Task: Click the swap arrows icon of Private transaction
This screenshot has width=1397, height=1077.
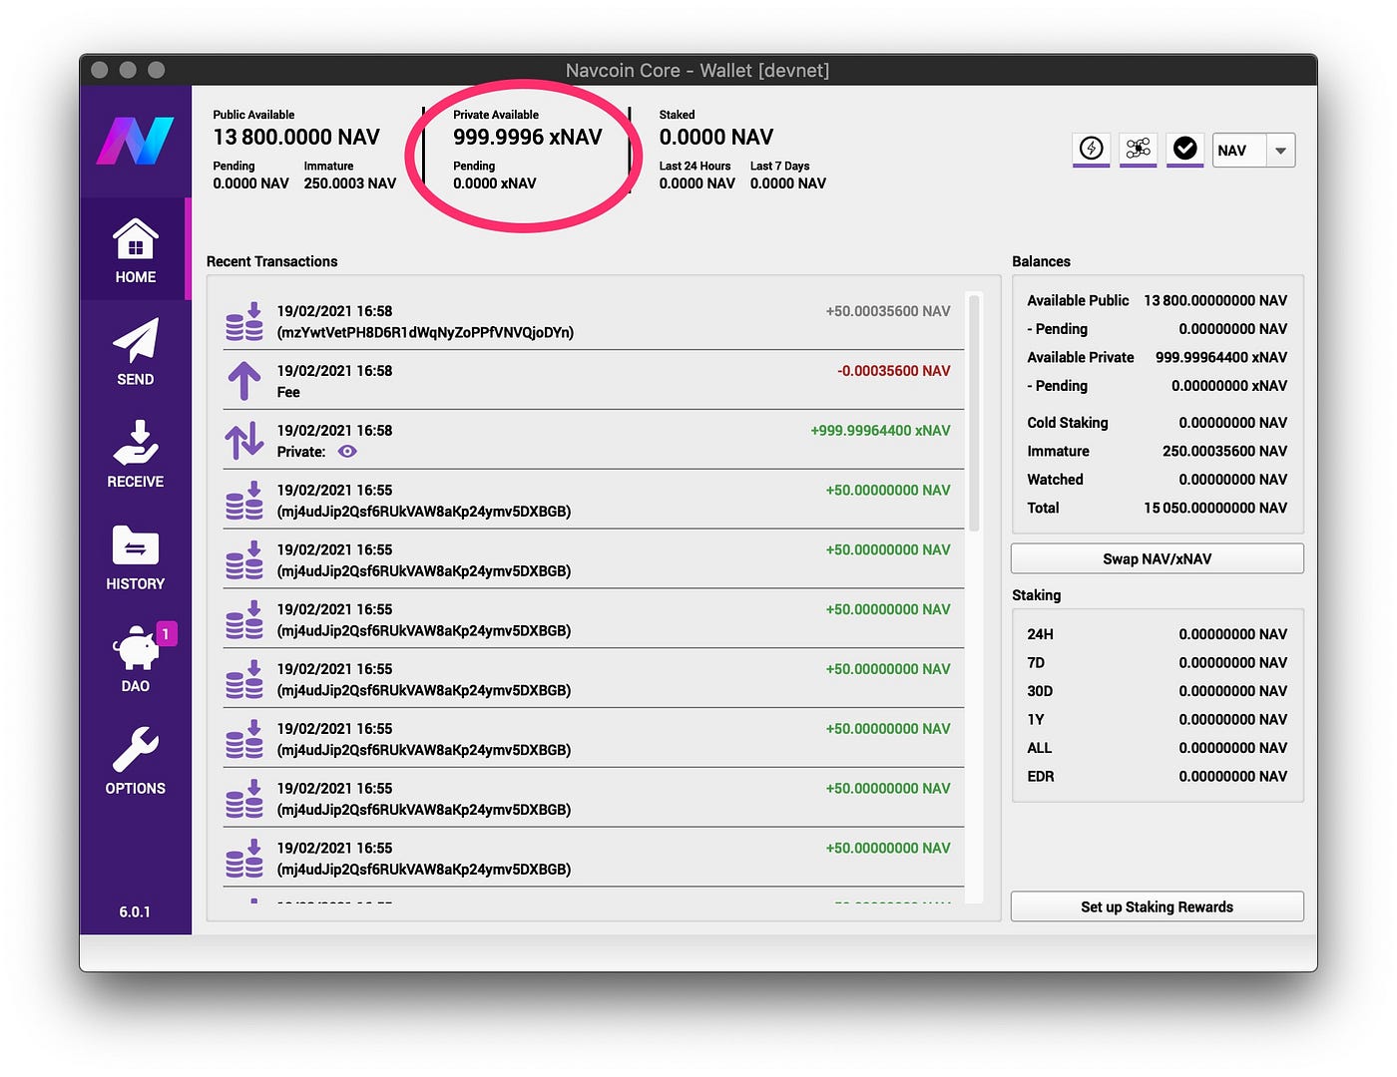Action: click(244, 441)
